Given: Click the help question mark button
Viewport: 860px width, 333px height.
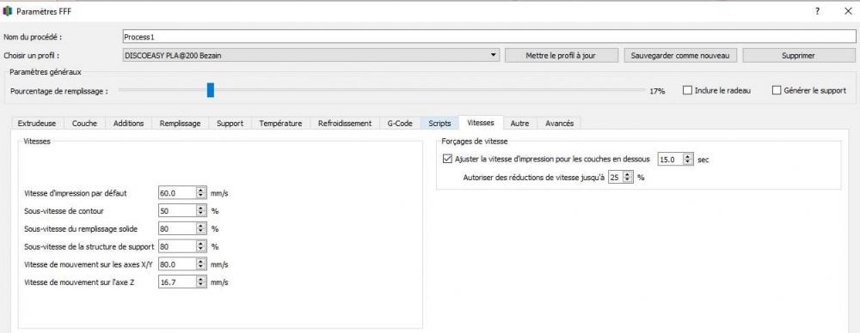Looking at the screenshot, I should click(817, 11).
